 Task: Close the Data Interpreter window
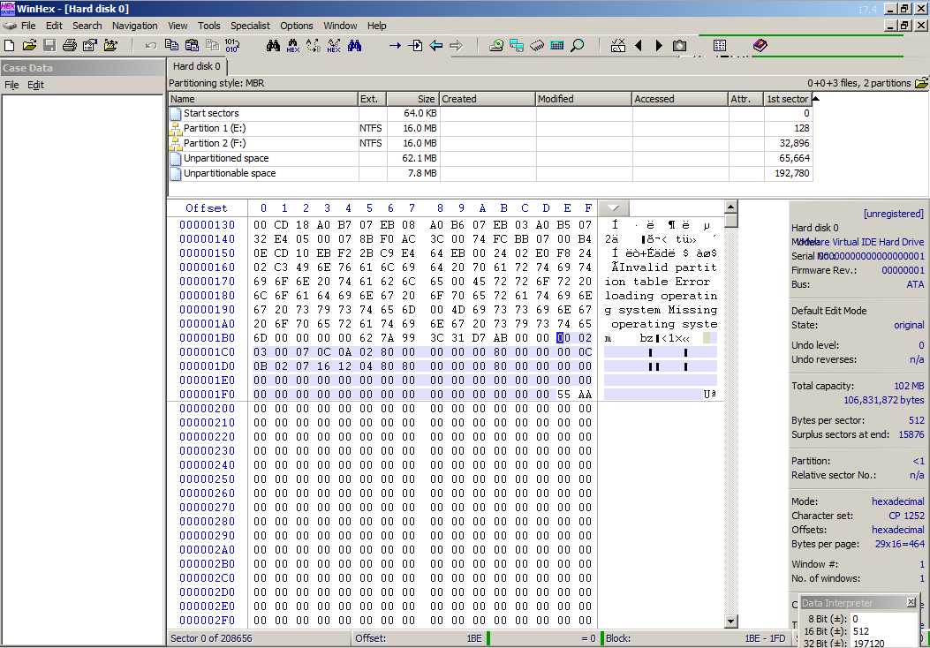911,602
